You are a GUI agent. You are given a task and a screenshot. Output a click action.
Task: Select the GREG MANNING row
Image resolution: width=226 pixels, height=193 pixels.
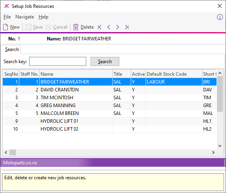(x=109, y=106)
